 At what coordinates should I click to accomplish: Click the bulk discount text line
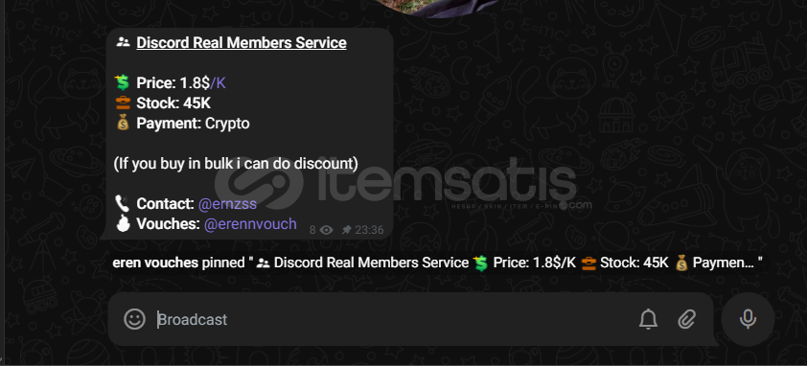click(x=236, y=164)
